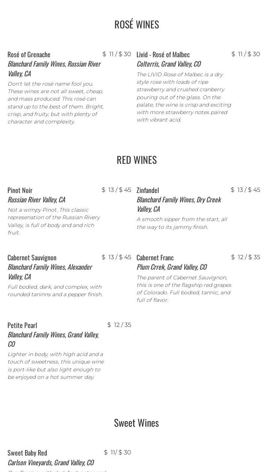Select the Pinot Noir wine name
Screen dimensions: 273x472
[x=20, y=190]
